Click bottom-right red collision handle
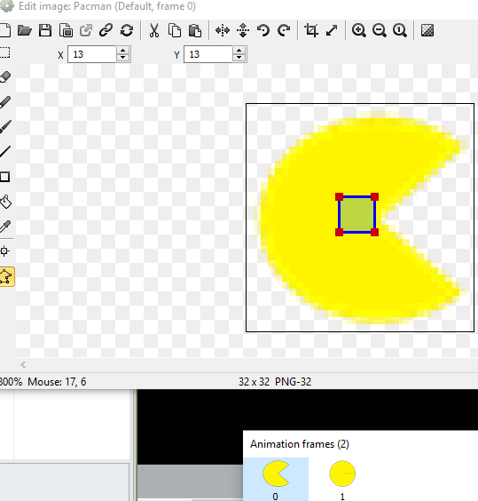The image size is (478, 501). 374,232
